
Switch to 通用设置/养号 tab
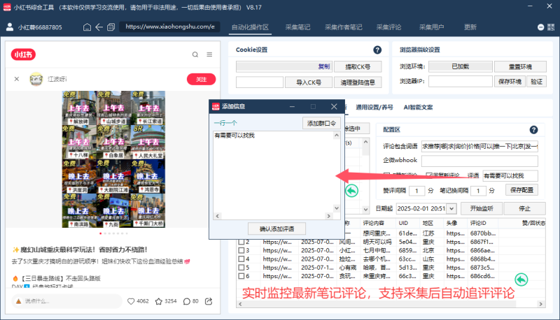click(374, 108)
